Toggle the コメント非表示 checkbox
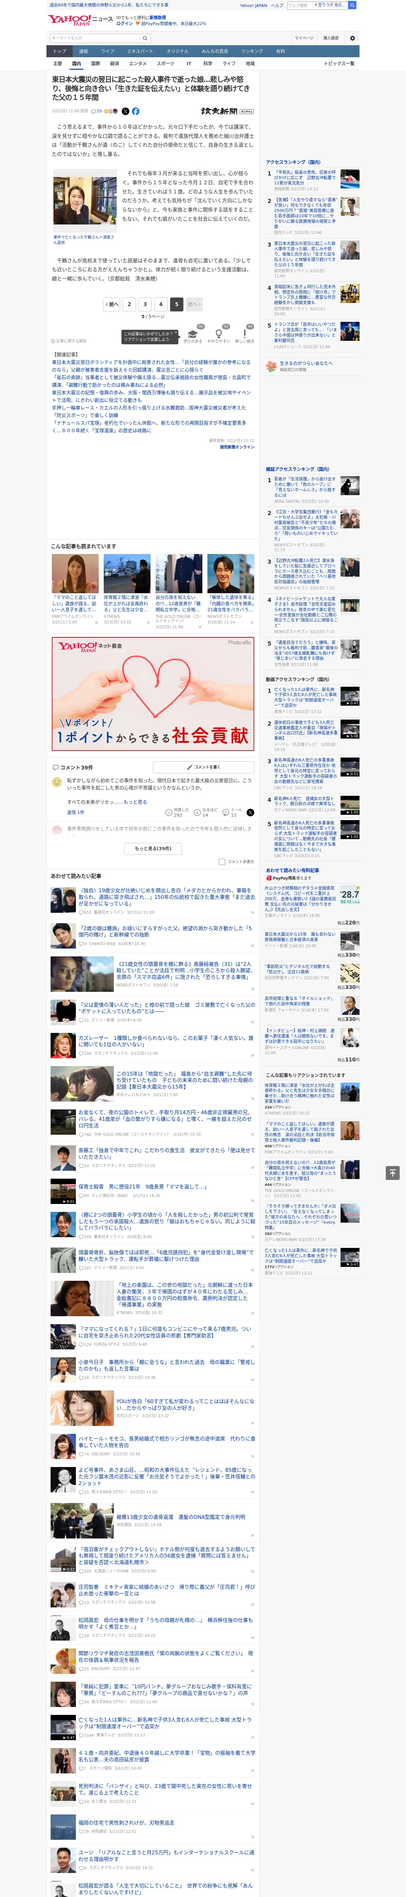The image size is (406, 1897). click(x=222, y=862)
